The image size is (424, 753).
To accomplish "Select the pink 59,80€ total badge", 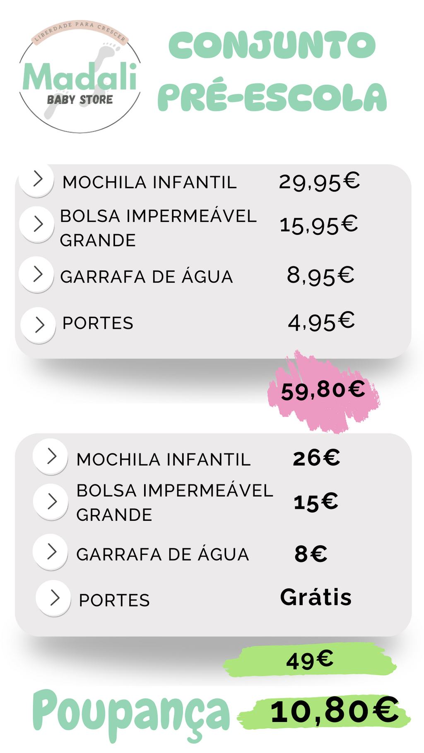I will (x=323, y=390).
